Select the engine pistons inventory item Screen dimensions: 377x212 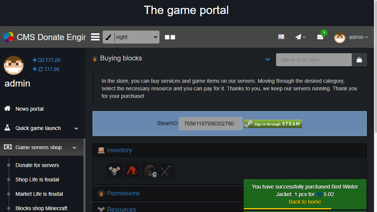114,170
